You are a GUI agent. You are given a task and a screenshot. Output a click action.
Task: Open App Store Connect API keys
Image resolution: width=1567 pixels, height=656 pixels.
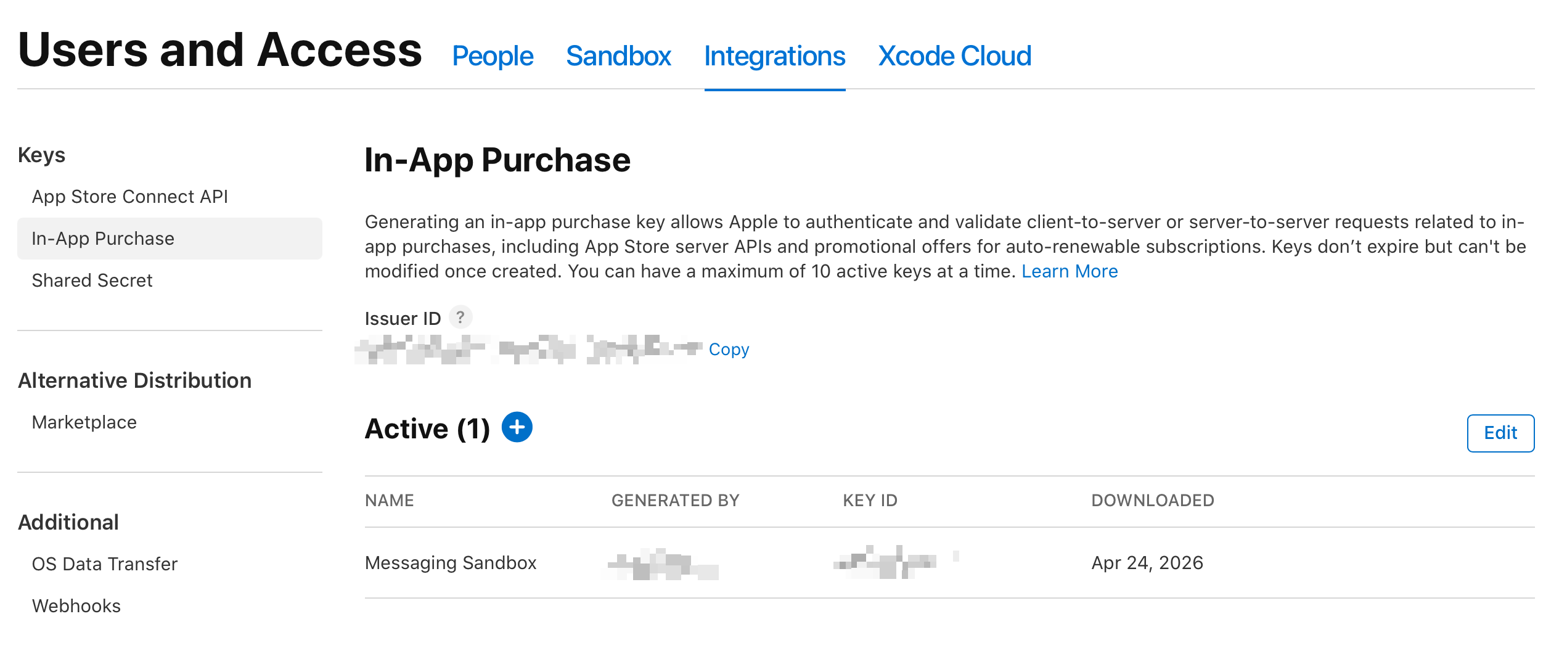129,197
